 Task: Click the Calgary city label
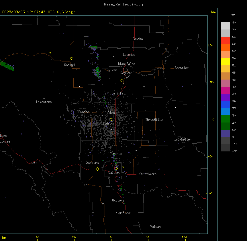pos(115,173)
